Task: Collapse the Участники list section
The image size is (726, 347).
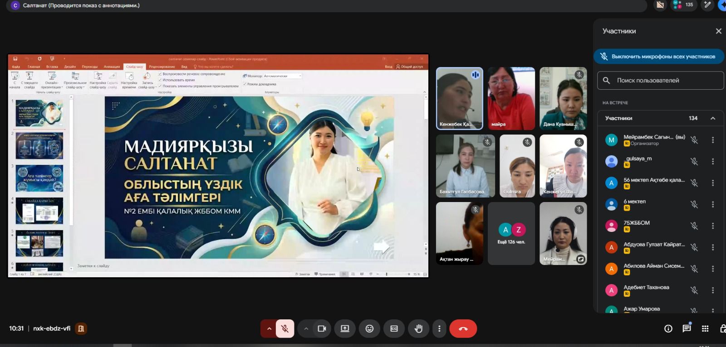Action: tap(713, 118)
